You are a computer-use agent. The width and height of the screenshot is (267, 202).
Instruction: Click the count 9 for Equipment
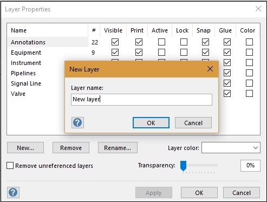tap(93, 53)
